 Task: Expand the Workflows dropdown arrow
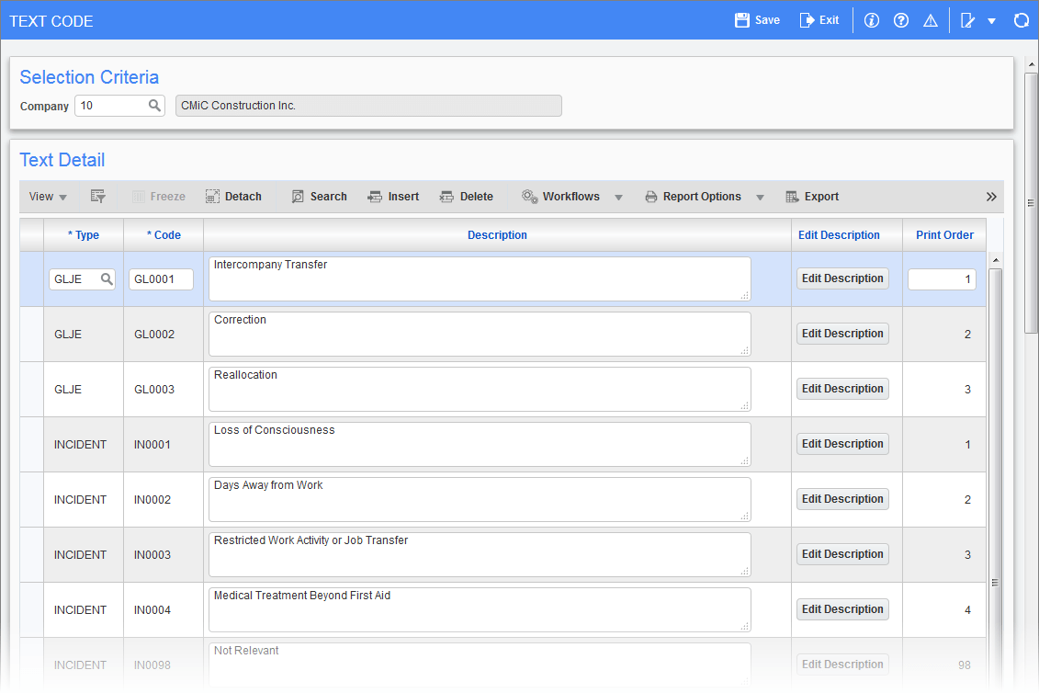[618, 197]
